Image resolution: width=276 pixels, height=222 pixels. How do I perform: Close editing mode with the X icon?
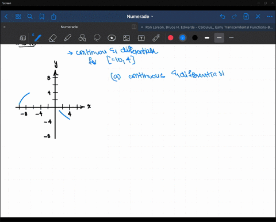coord(258,17)
